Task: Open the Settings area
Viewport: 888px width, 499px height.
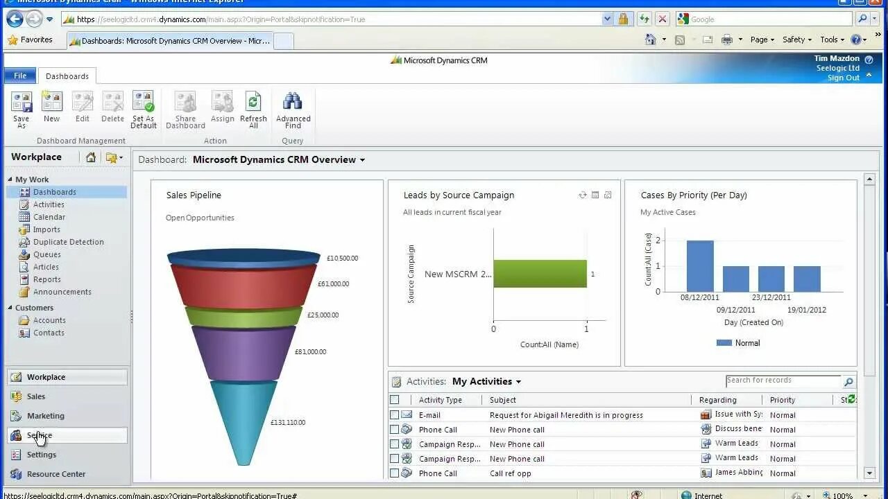Action: [67, 455]
